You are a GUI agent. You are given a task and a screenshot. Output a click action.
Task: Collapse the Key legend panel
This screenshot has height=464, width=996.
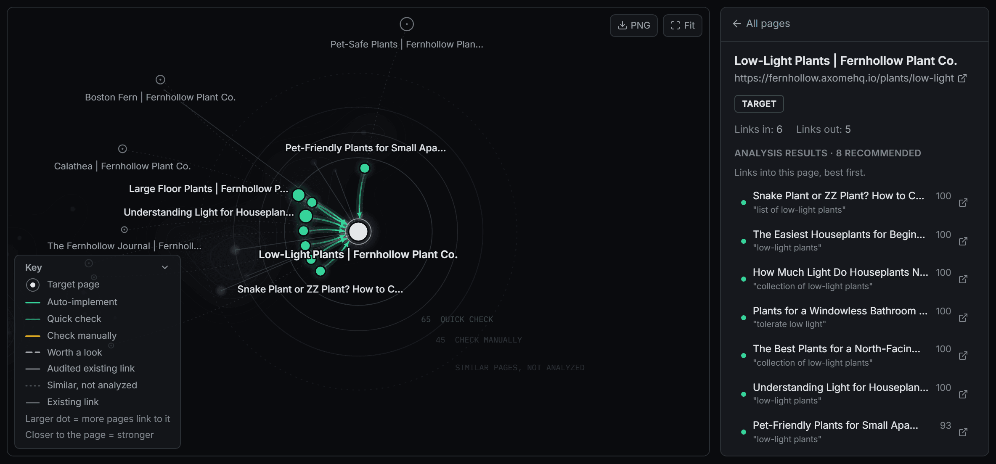[x=165, y=267]
